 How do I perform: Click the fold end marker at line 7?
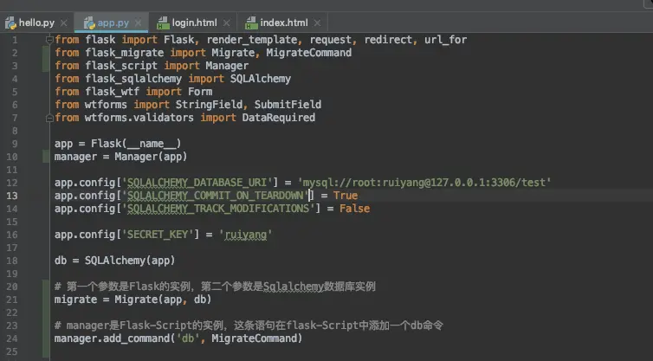click(49, 119)
